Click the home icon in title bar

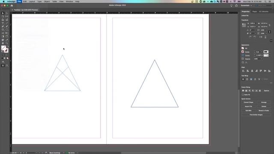12,6
